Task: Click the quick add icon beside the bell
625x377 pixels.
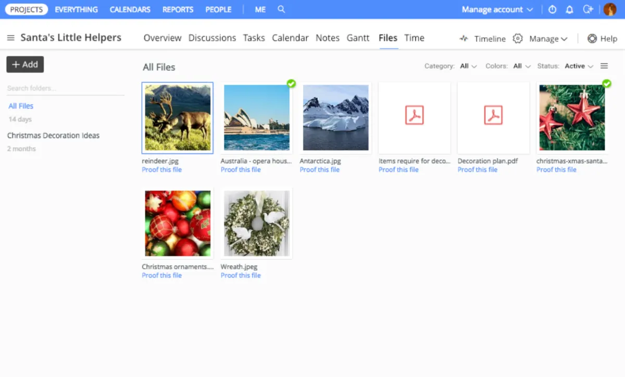Action: coord(588,9)
